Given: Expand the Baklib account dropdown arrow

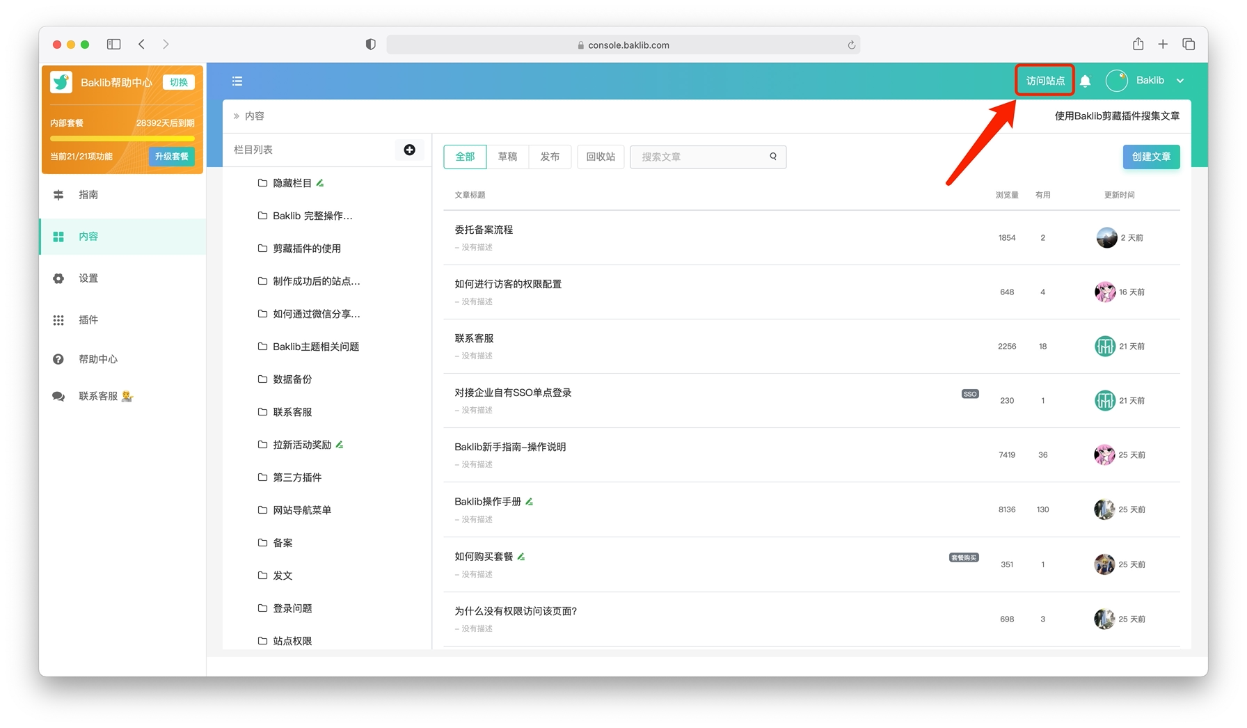Looking at the screenshot, I should (1180, 81).
